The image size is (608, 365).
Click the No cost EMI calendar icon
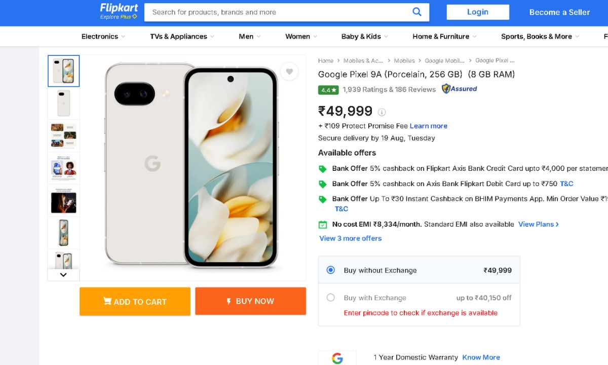click(x=323, y=225)
